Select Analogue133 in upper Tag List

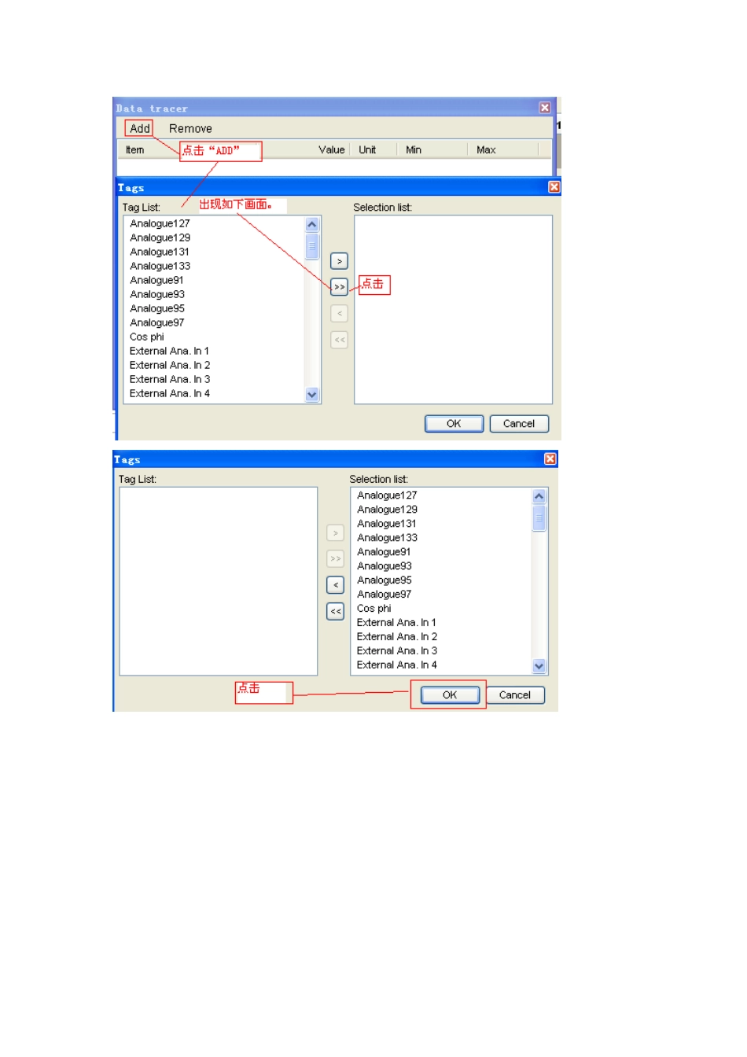[160, 266]
